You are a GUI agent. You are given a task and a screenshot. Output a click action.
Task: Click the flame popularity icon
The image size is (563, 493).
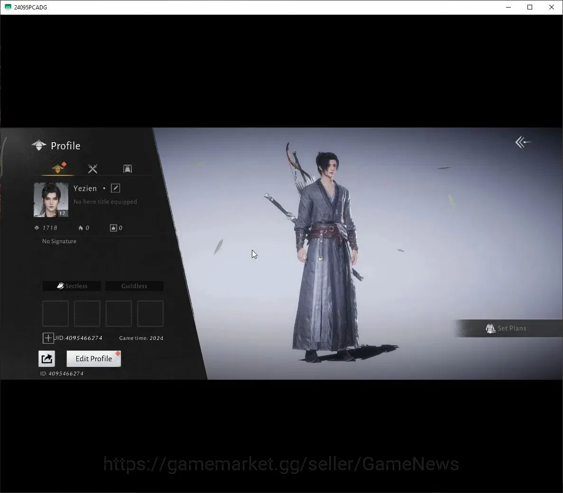click(81, 228)
